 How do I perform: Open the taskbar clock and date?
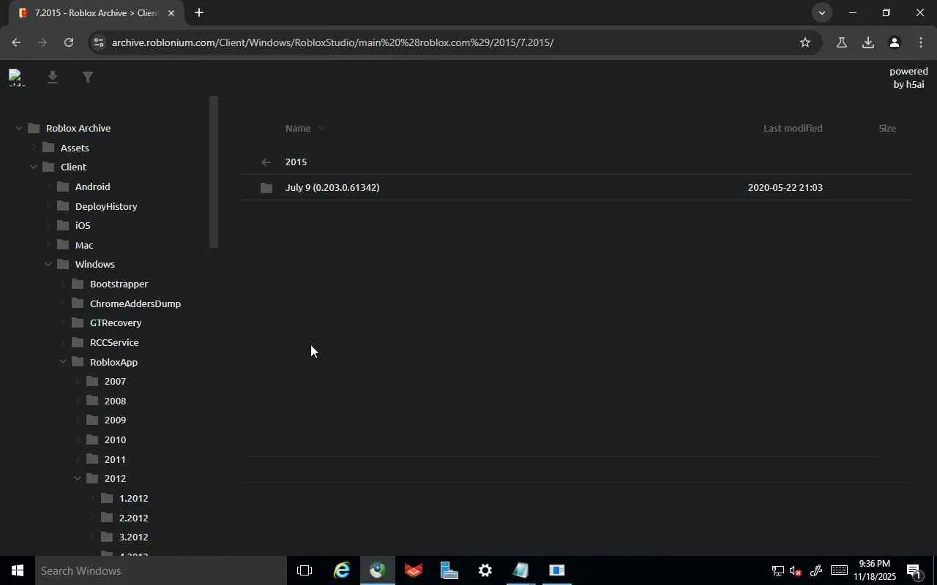tap(874, 570)
